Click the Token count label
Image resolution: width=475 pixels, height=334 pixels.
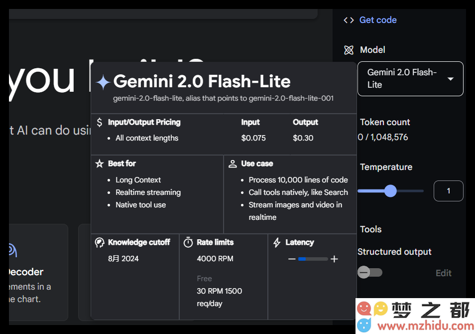coord(385,122)
